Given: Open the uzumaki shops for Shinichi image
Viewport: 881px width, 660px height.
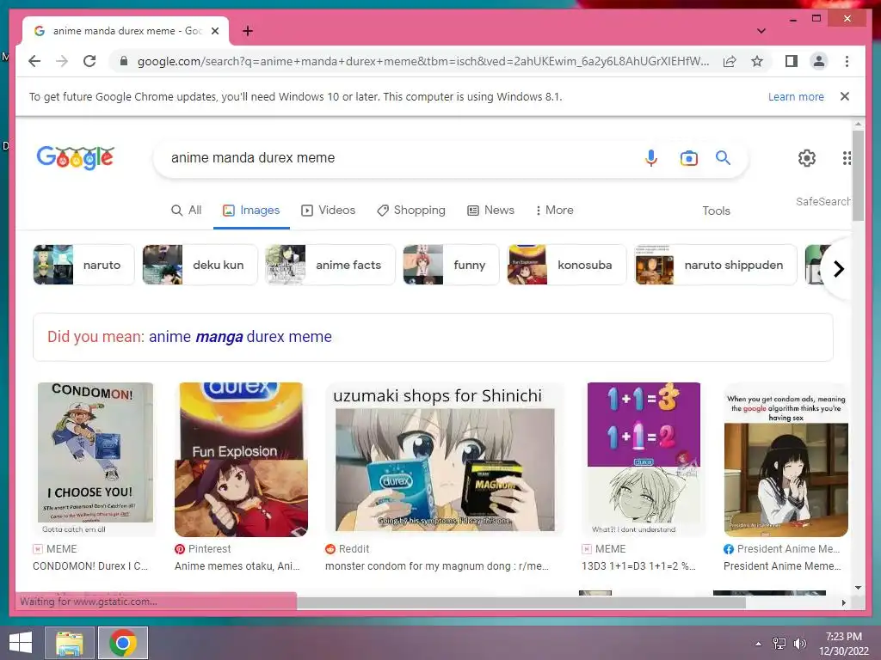Looking at the screenshot, I should [445, 459].
